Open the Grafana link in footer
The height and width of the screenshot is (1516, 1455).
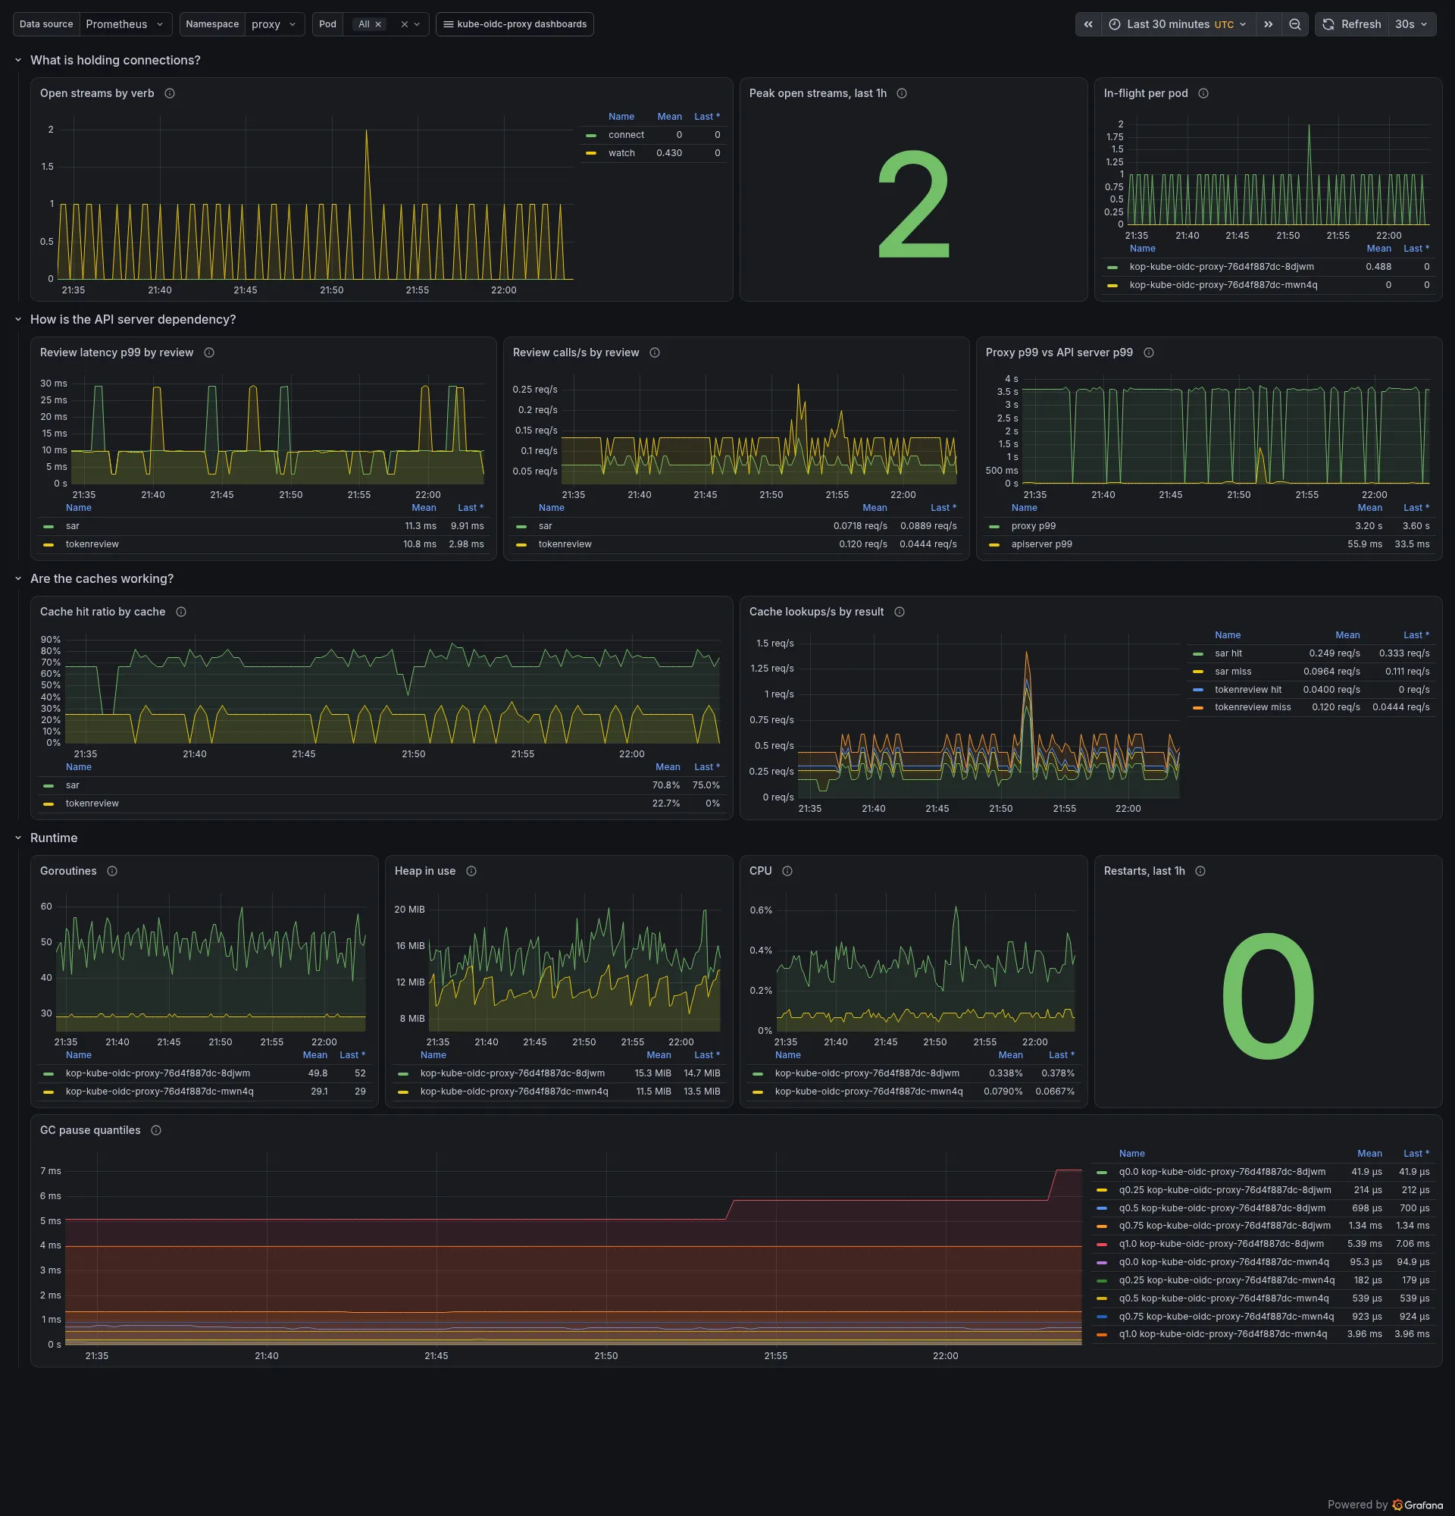[1418, 1505]
